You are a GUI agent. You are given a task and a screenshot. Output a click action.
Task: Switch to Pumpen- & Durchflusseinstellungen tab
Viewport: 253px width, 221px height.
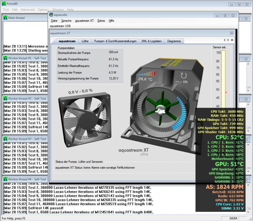(115, 41)
